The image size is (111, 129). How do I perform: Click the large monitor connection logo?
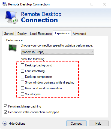(x=11, y=17)
